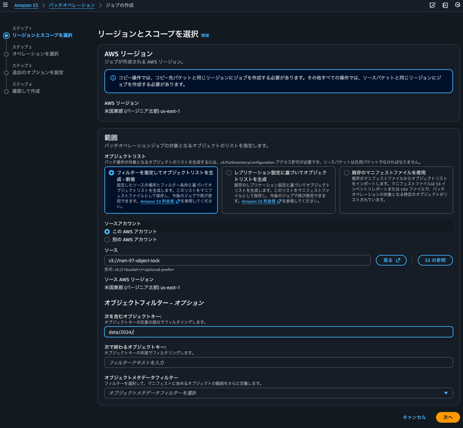Go to Amazon S3 breadcrumb link
The image size is (463, 428).
tap(26, 5)
